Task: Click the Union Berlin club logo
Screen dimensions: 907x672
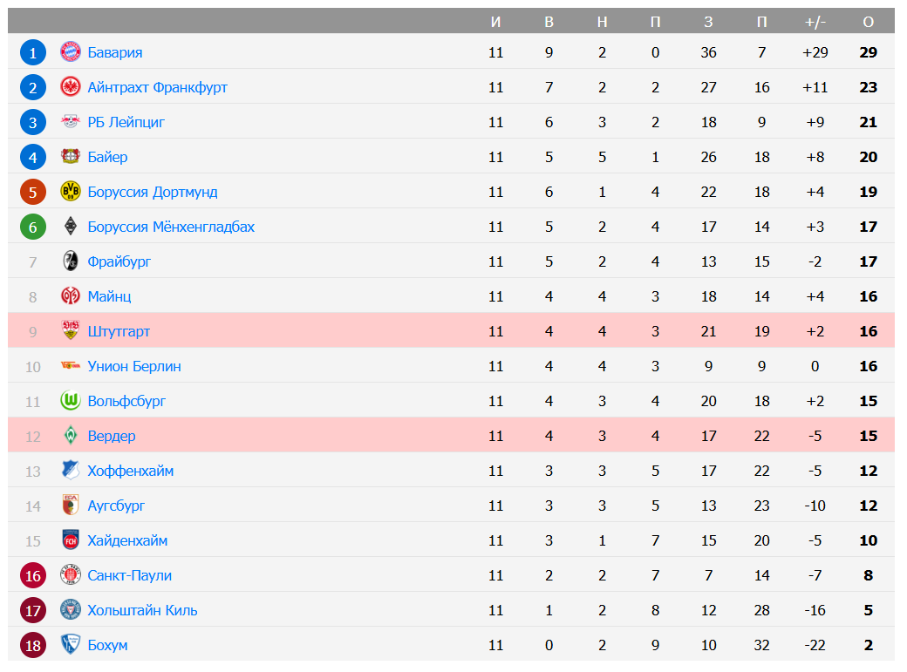Action: pyautogui.click(x=70, y=366)
